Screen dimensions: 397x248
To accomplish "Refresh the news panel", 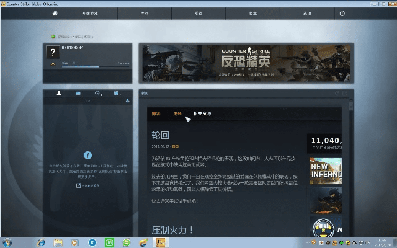I will 337,94.
